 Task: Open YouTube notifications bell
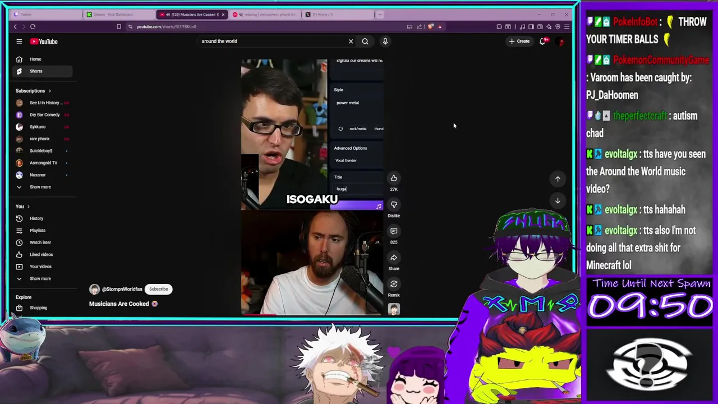542,41
